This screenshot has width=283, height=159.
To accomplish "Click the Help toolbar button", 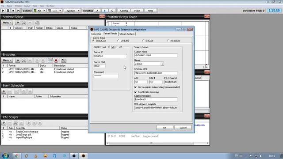I will point(150,11).
